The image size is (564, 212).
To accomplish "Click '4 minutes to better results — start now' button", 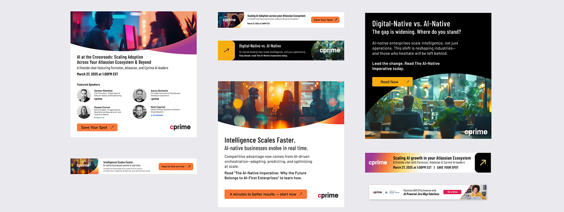I will [x=266, y=194].
